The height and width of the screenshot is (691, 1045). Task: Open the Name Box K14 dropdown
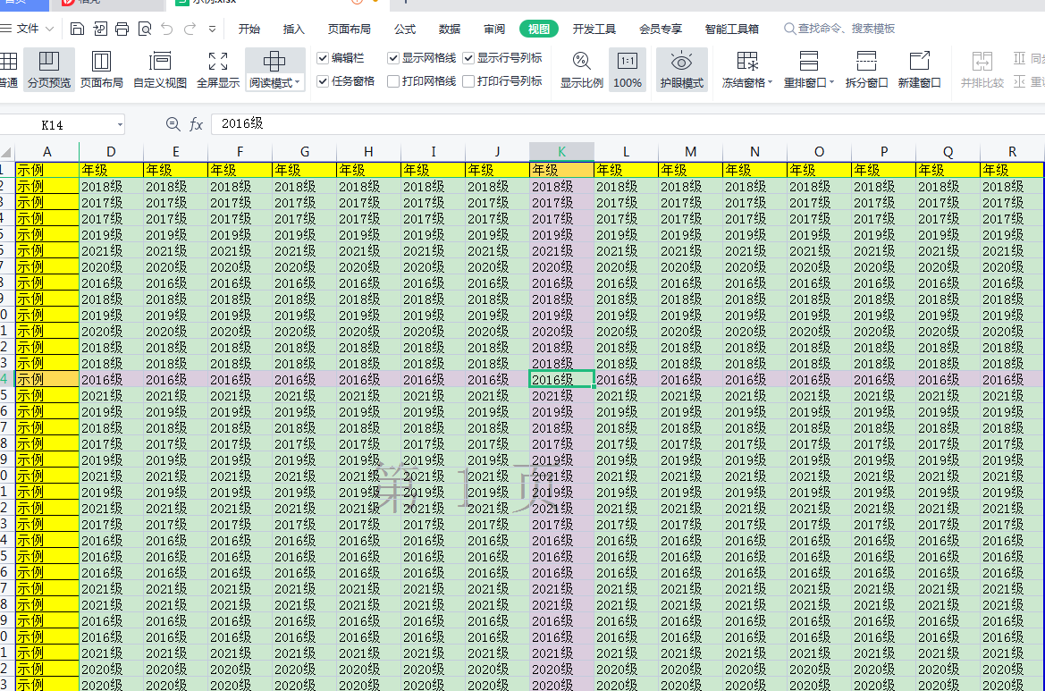pos(120,124)
